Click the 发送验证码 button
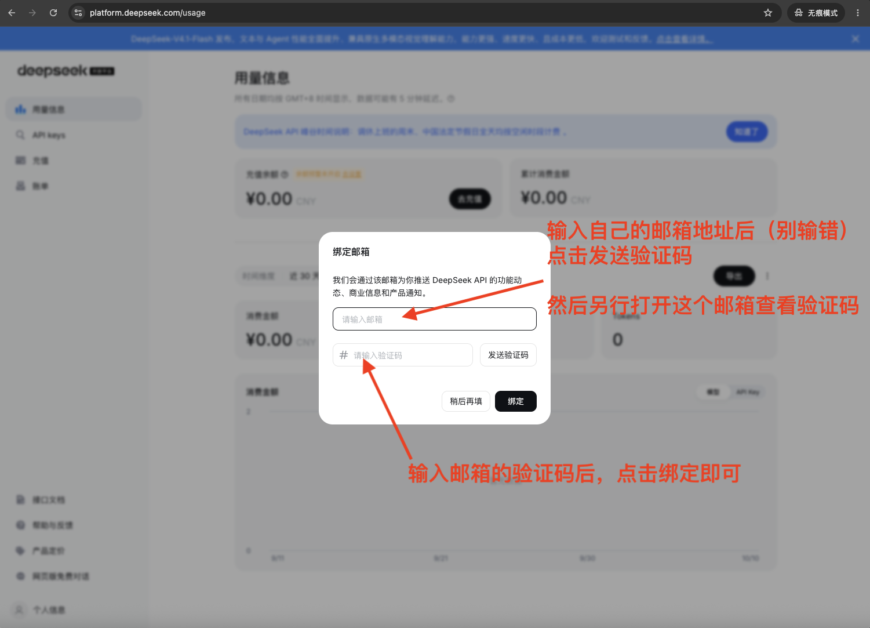The image size is (870, 628). [x=508, y=355]
